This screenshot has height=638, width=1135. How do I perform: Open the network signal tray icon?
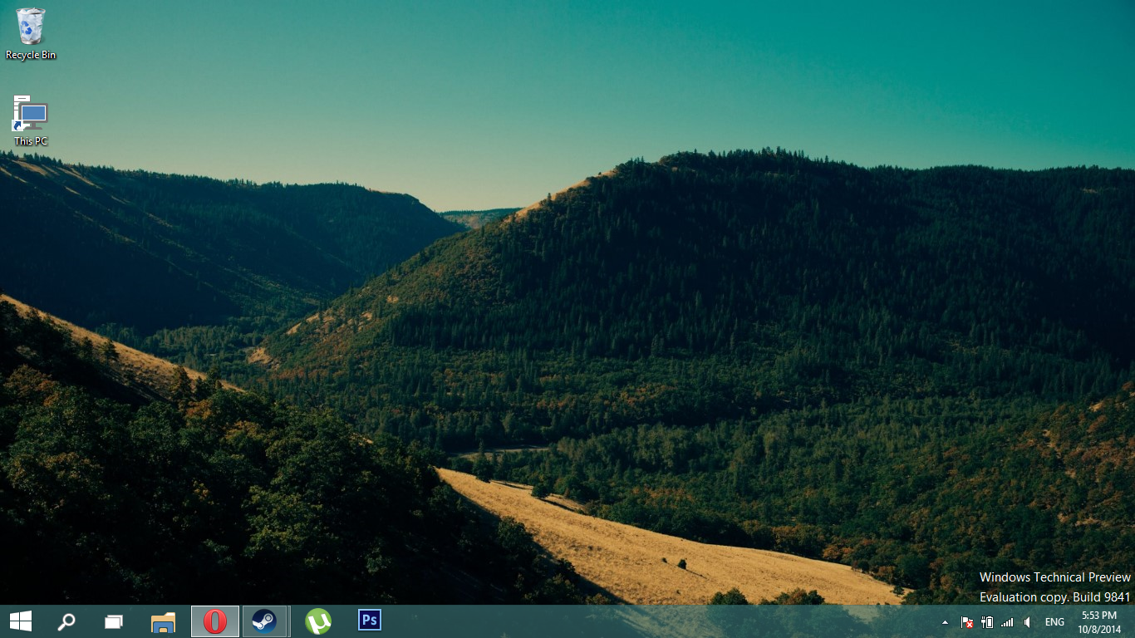(1007, 622)
